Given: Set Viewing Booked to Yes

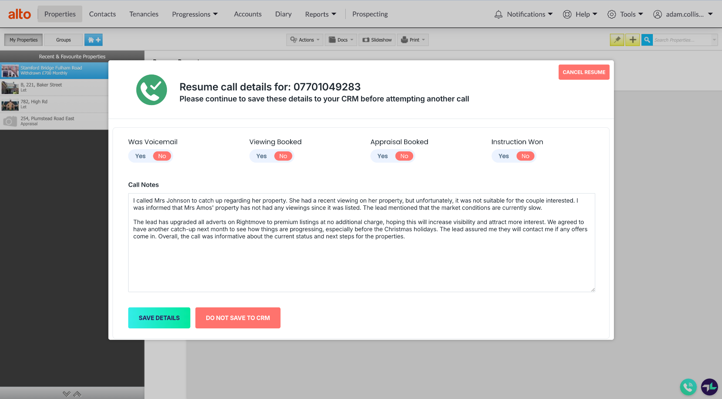Looking at the screenshot, I should (x=261, y=156).
